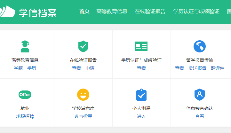
Task: Click the 就业 card title
Action: pyautogui.click(x=25, y=108)
